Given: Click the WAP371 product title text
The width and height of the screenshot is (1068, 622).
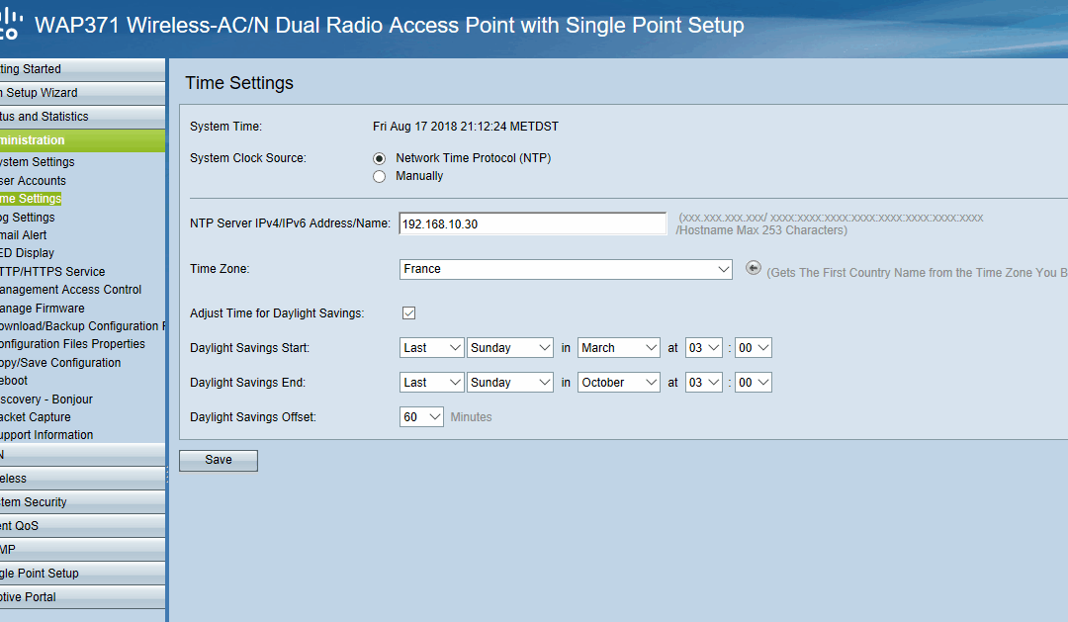Looking at the screenshot, I should [x=390, y=25].
